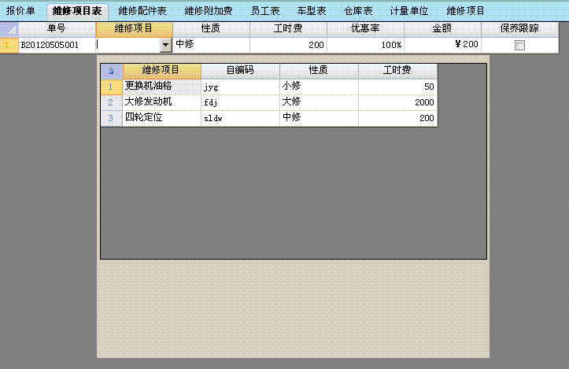569x369 pixels.
Task: Click the 金额 column header
Action: point(443,29)
